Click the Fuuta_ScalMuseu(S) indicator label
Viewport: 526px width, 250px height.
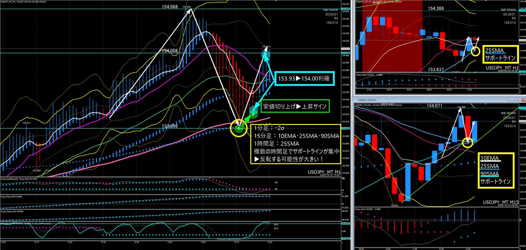point(10,179)
